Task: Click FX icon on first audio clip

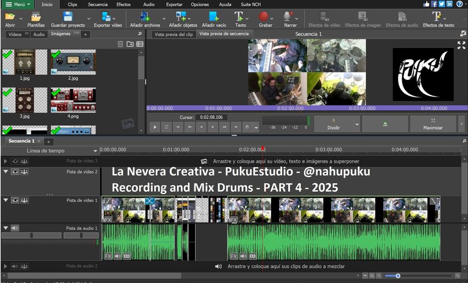Action: click(x=108, y=256)
